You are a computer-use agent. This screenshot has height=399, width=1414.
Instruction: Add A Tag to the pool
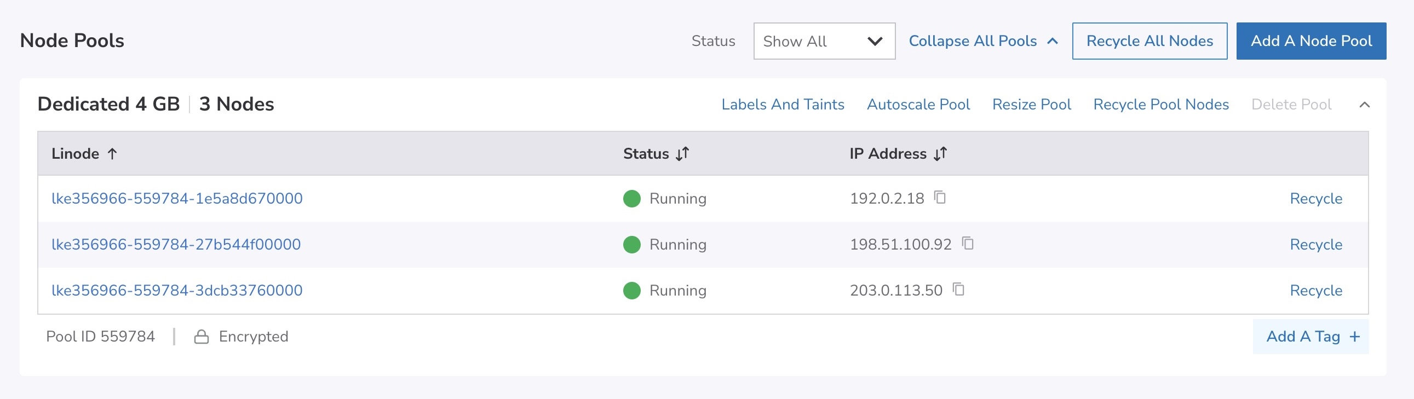(1311, 337)
